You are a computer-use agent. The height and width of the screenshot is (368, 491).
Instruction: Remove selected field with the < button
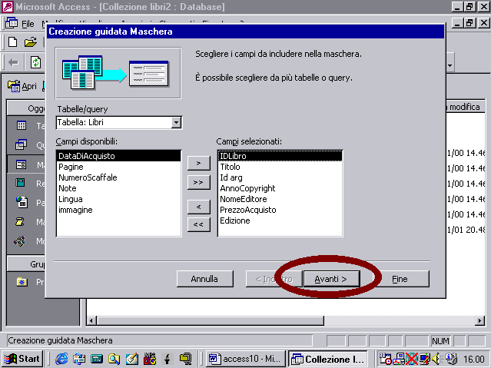198,207
